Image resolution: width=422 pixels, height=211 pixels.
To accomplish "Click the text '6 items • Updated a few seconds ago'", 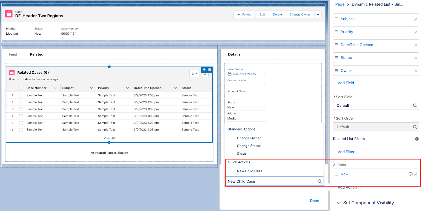I will point(33,79).
